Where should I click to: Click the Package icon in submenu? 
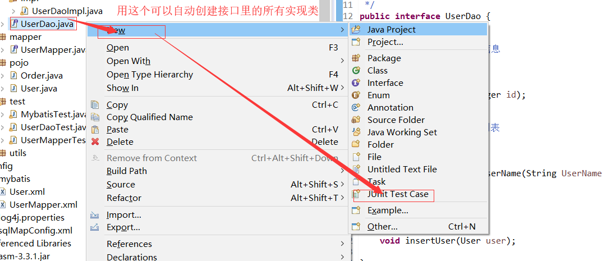click(356, 58)
